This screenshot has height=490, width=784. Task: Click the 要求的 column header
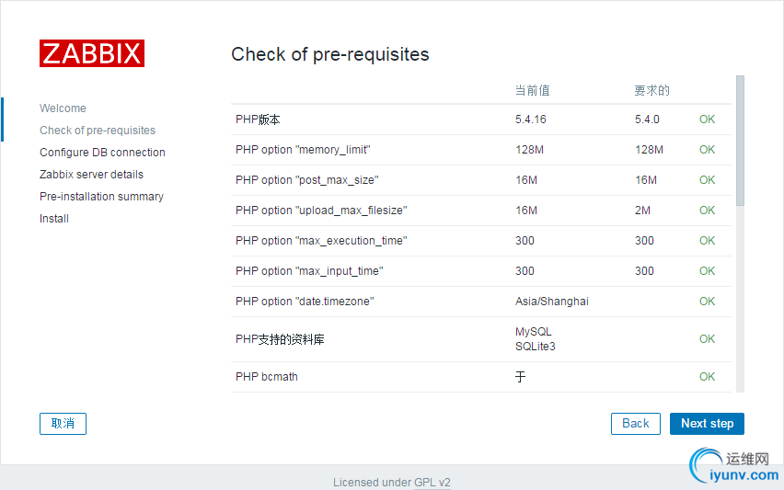[x=651, y=90]
